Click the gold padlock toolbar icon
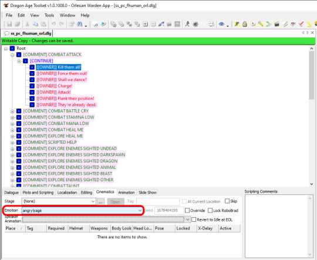 [x=245, y=24]
